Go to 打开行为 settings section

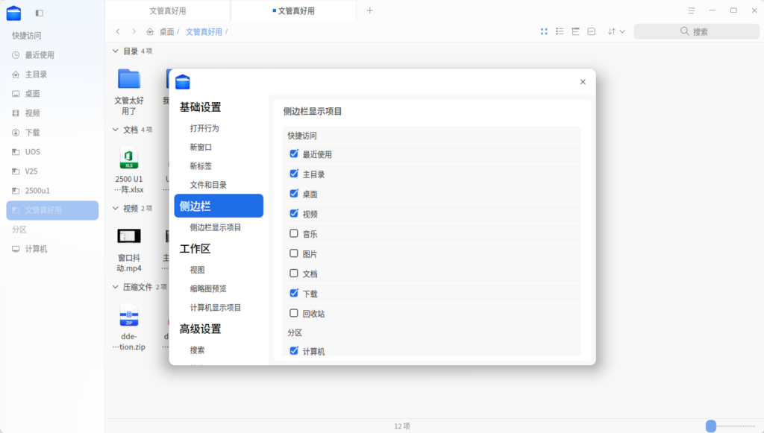coord(204,128)
